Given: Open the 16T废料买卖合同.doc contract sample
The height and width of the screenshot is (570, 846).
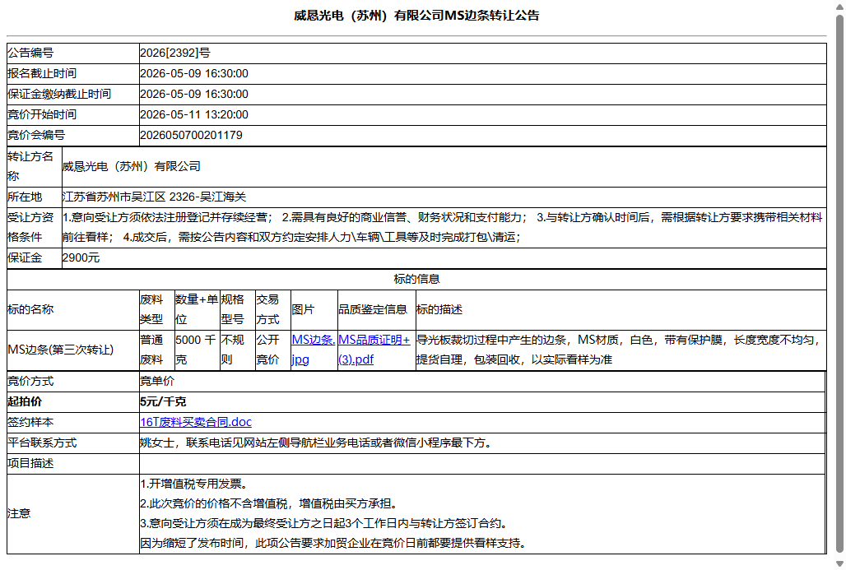Looking at the screenshot, I should point(196,422).
